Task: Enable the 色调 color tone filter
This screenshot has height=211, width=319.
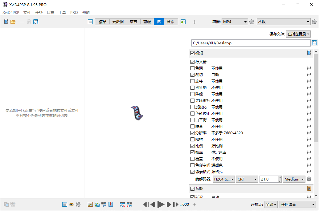Action: click(193, 68)
